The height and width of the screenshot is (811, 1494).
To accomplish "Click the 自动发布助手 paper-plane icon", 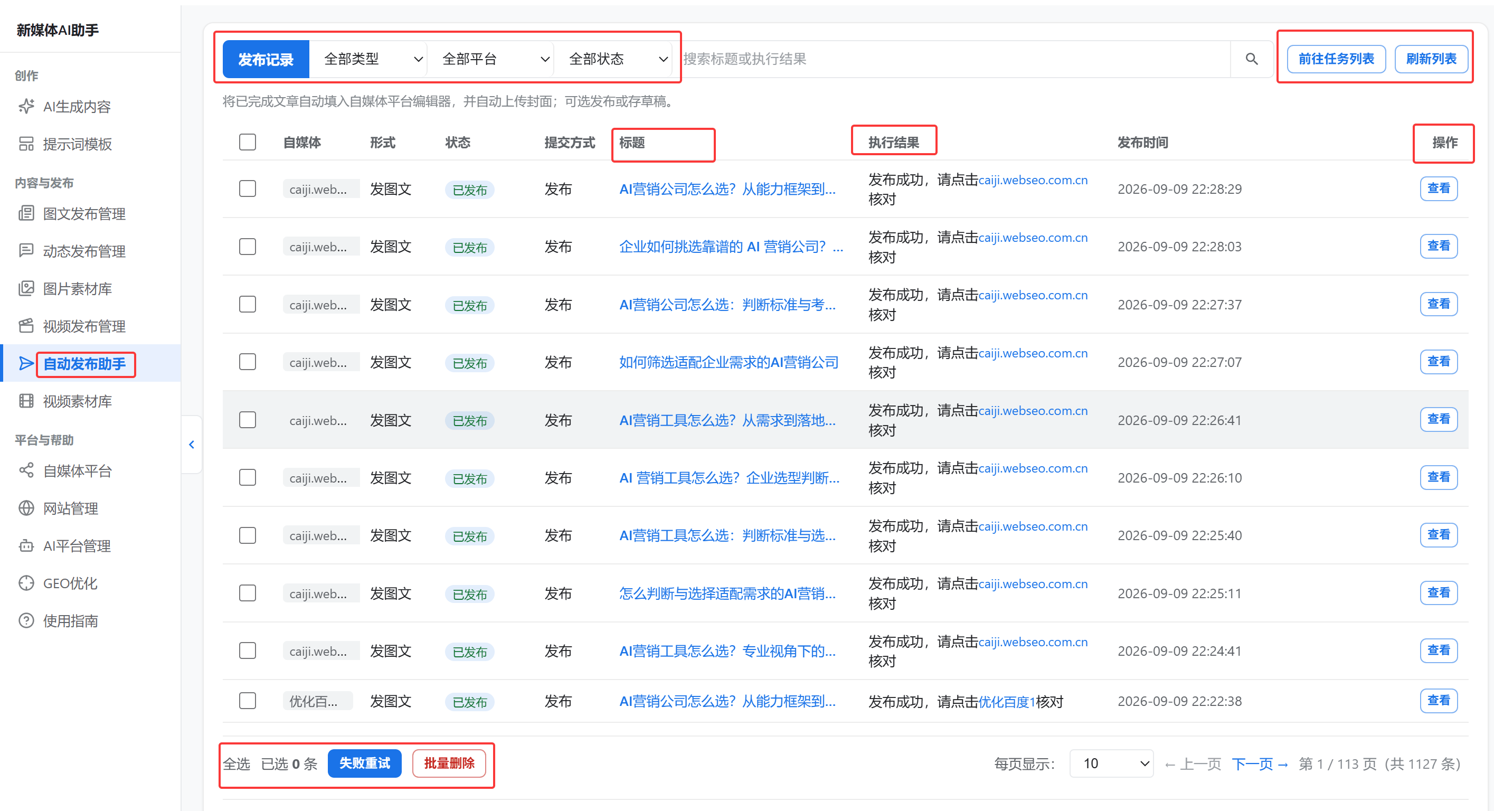I will (x=26, y=364).
